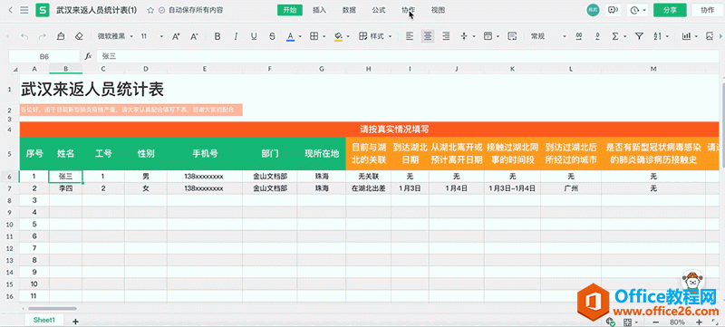
Task: Click the formula bar input field
Action: [407, 56]
